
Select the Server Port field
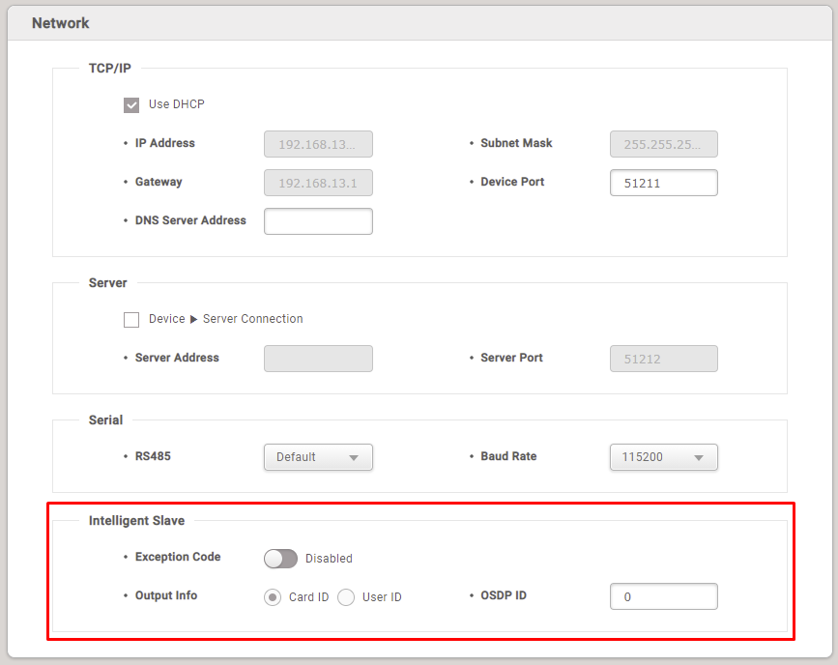(663, 359)
